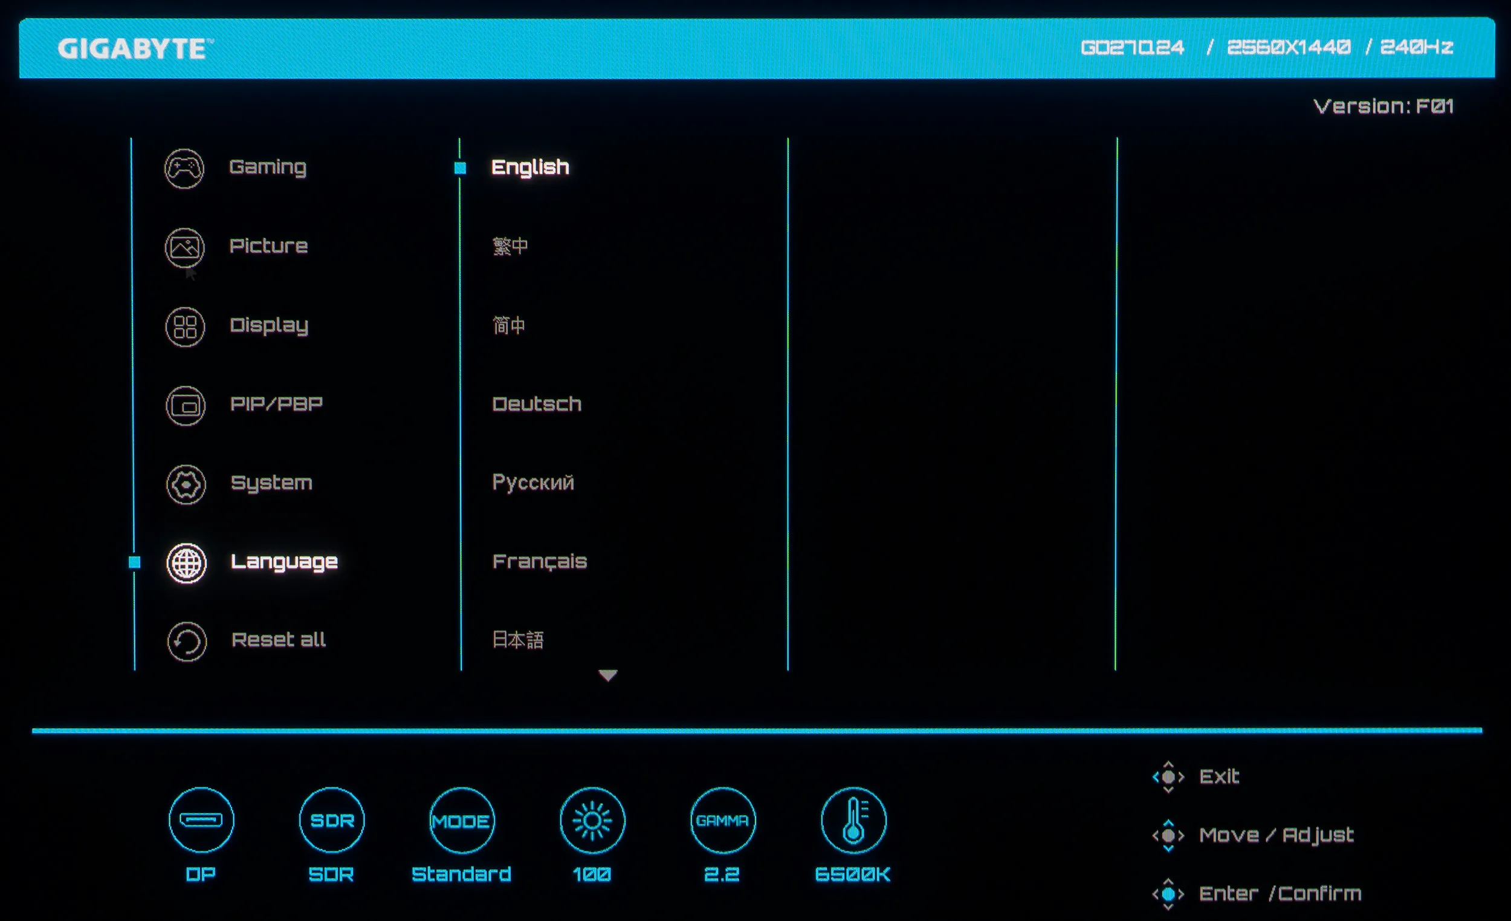
Task: Click the brightness sun icon
Action: click(x=592, y=821)
